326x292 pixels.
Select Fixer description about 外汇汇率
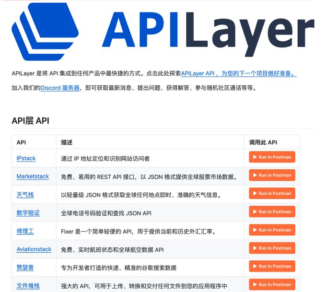point(139,232)
